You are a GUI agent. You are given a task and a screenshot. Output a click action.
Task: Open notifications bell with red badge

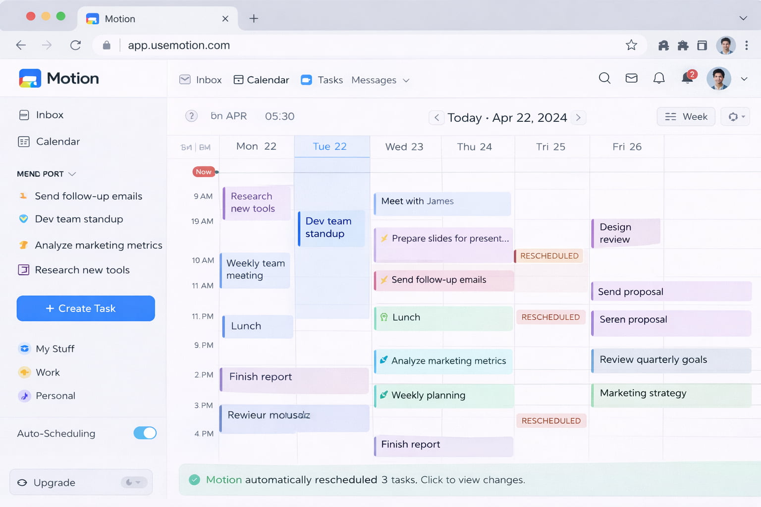pyautogui.click(x=688, y=78)
